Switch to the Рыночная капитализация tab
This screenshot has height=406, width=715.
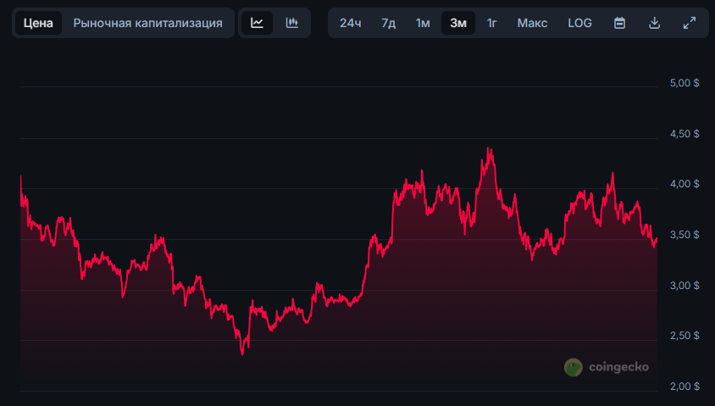148,23
